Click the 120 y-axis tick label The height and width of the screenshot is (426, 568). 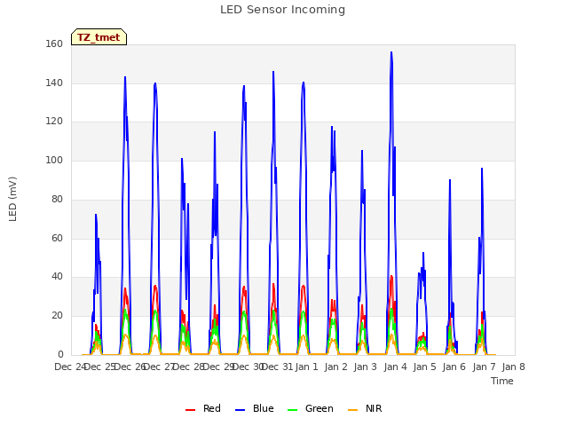click(54, 122)
